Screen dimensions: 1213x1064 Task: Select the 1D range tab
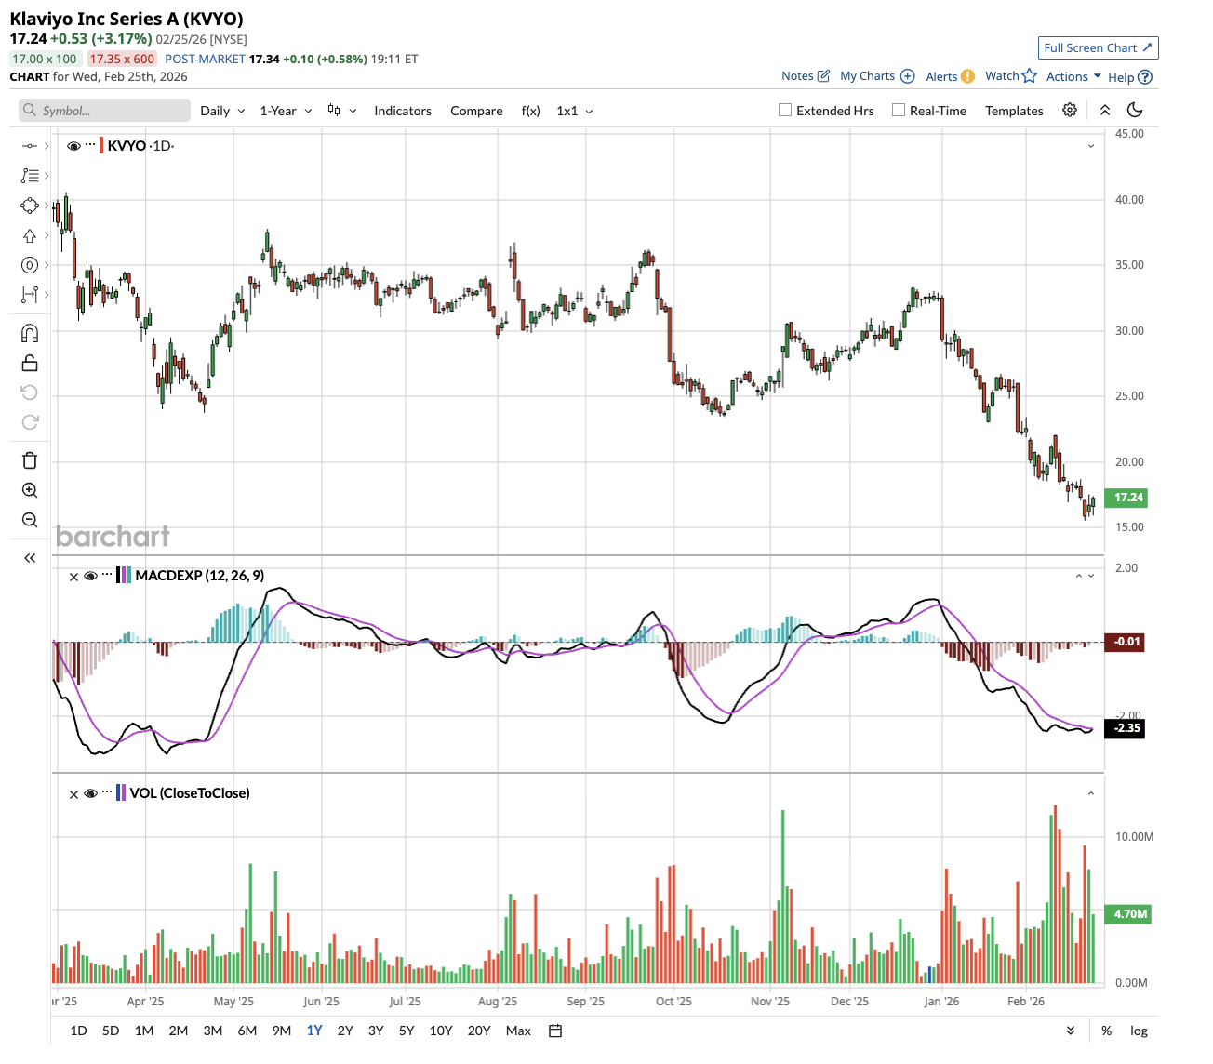coord(79,1031)
